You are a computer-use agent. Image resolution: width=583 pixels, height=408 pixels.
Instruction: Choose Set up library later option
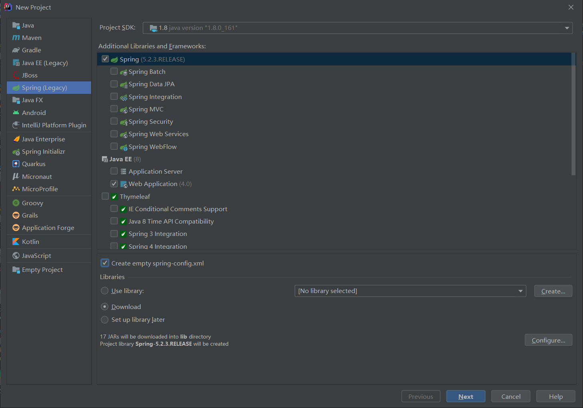pos(105,319)
